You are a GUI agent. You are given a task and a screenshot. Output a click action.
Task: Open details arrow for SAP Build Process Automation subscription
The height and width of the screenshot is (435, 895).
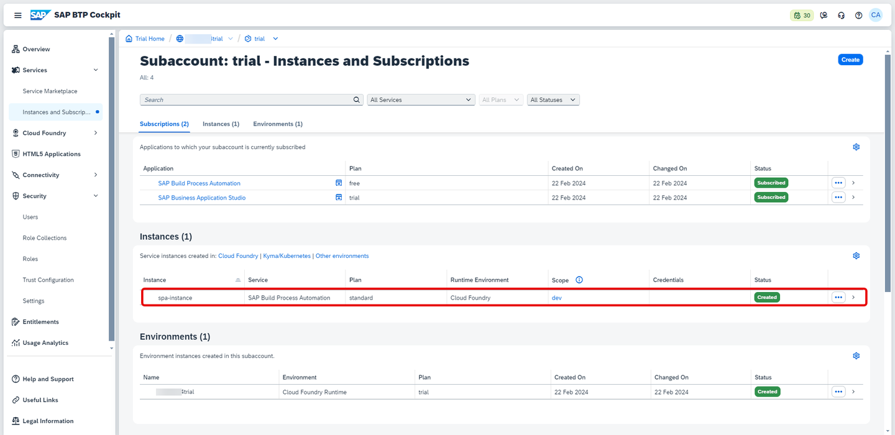853,183
